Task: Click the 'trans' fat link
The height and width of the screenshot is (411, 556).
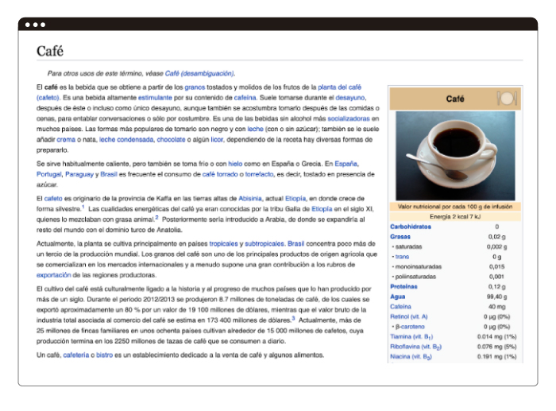Action: pyautogui.click(x=402, y=257)
